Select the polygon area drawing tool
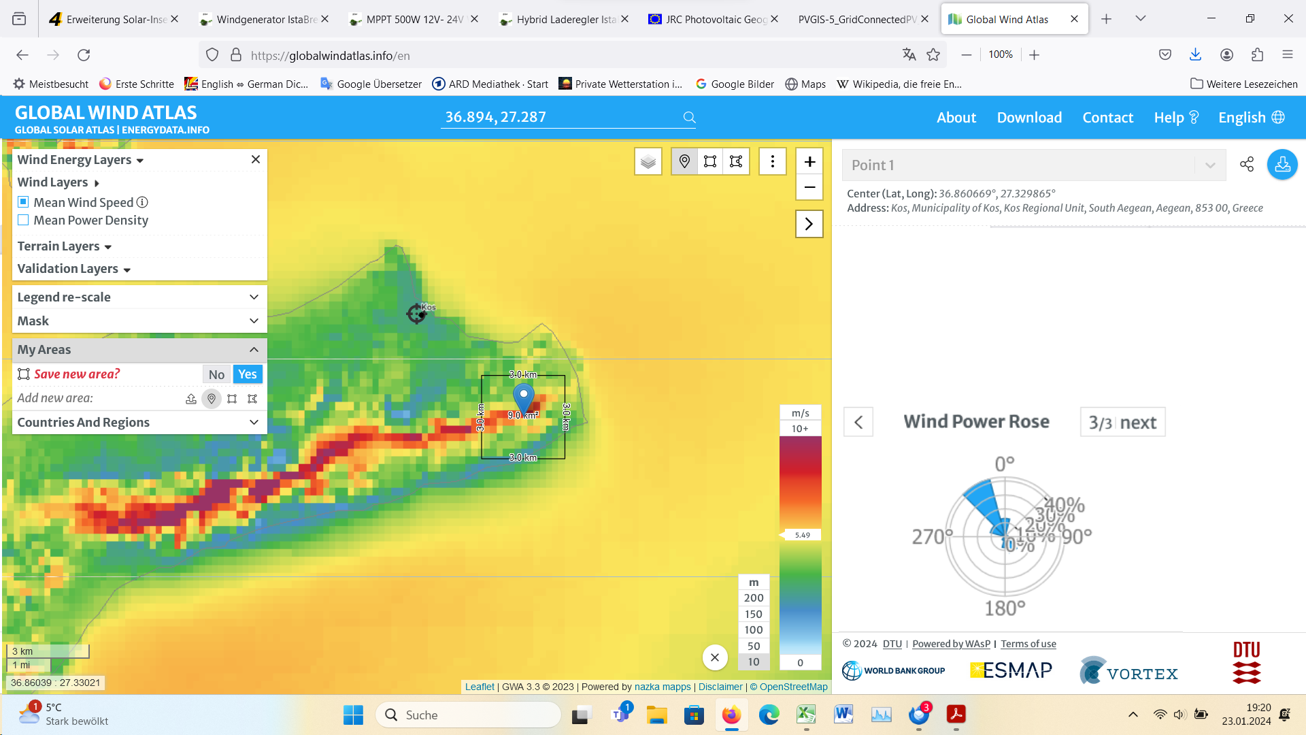This screenshot has width=1306, height=735. coord(736,162)
